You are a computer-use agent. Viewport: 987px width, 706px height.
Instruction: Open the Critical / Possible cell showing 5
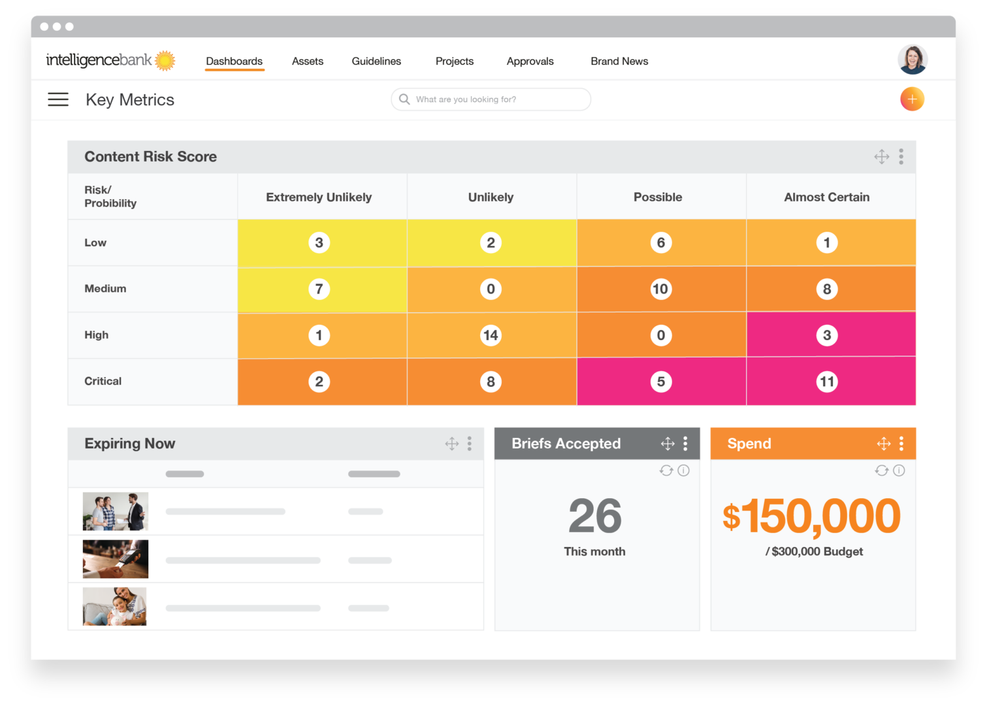[x=661, y=382]
